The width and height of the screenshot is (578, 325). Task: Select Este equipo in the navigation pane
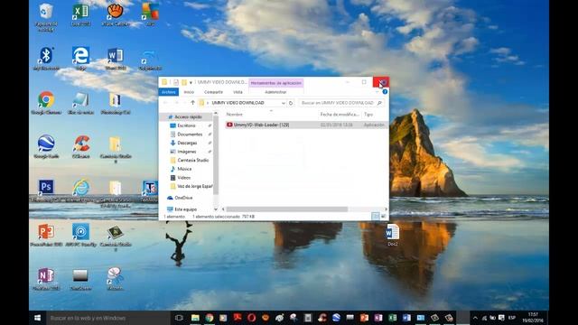(185, 209)
